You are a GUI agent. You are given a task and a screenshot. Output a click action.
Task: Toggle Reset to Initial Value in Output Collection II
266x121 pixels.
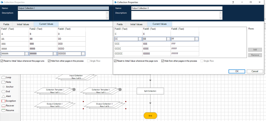tap(115, 61)
